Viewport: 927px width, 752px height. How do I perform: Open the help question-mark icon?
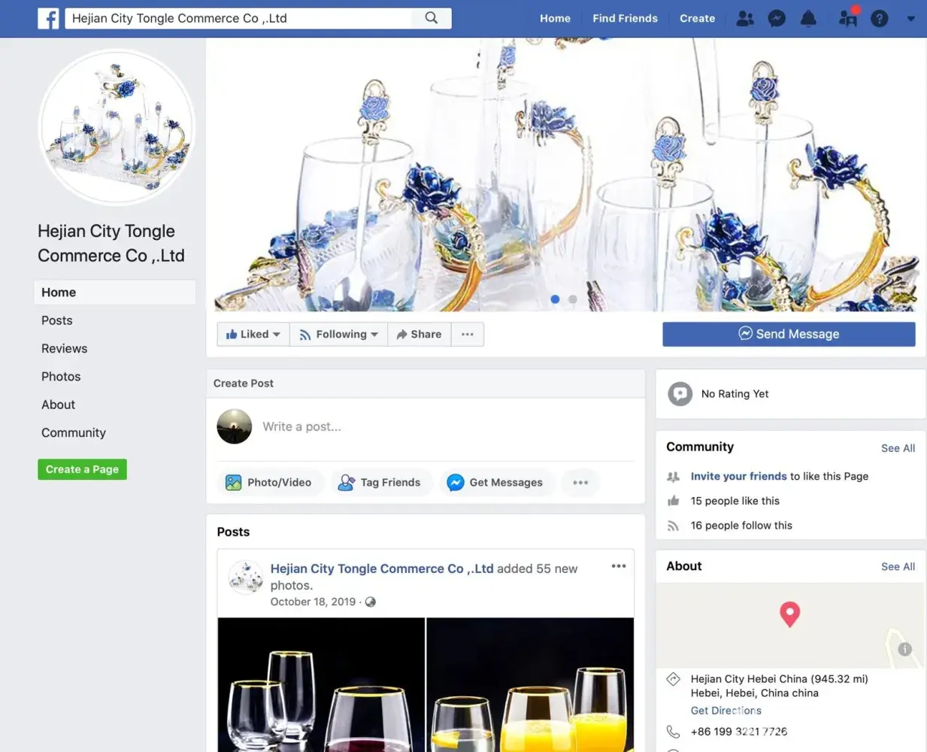pyautogui.click(x=880, y=18)
